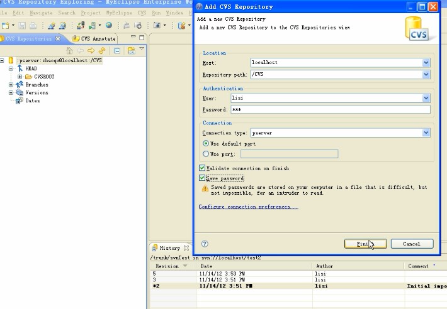The width and height of the screenshot is (447, 309).
Task: Maximize the CVS Repositories view panel
Action: (x=142, y=38)
